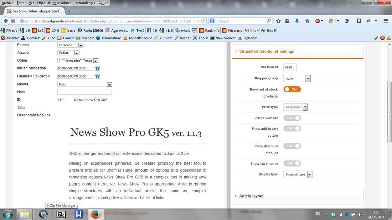Viewport: 392px width, 220px height.
Task: Open Images menu in developer toolbar
Action: coord(85,38)
